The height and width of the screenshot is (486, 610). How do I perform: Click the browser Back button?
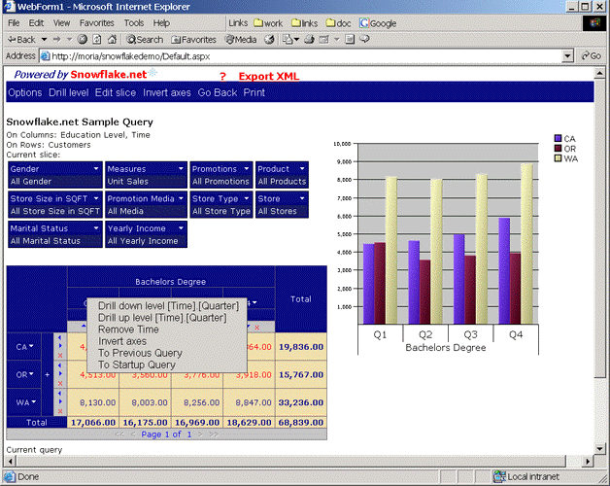point(21,39)
